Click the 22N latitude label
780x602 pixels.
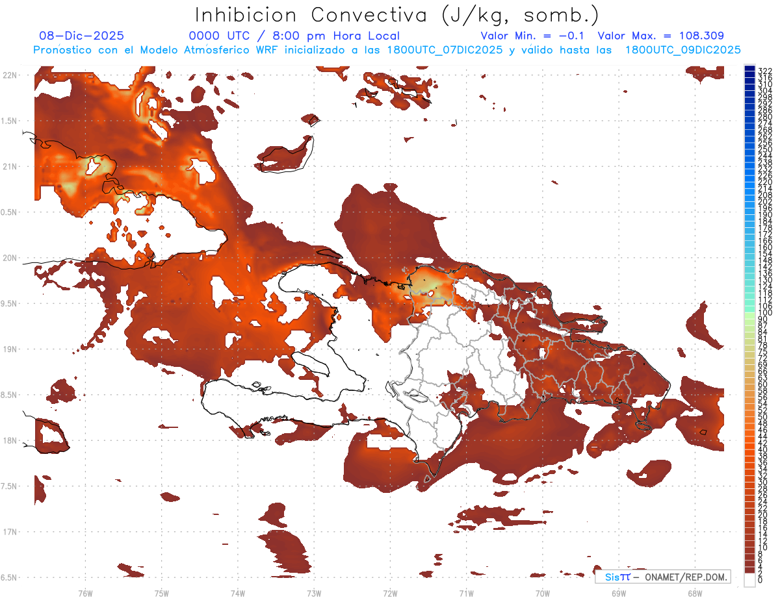[10, 75]
